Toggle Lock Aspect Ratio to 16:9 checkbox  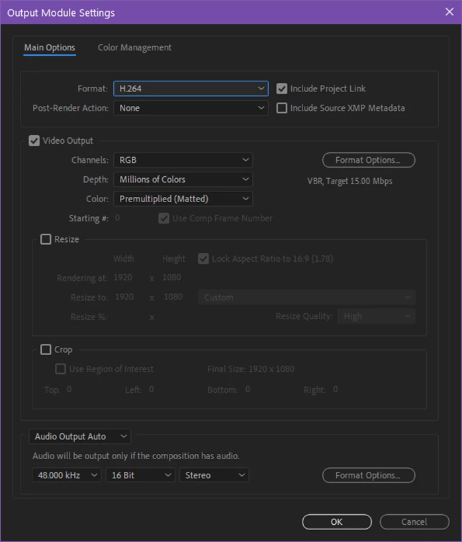pos(203,258)
